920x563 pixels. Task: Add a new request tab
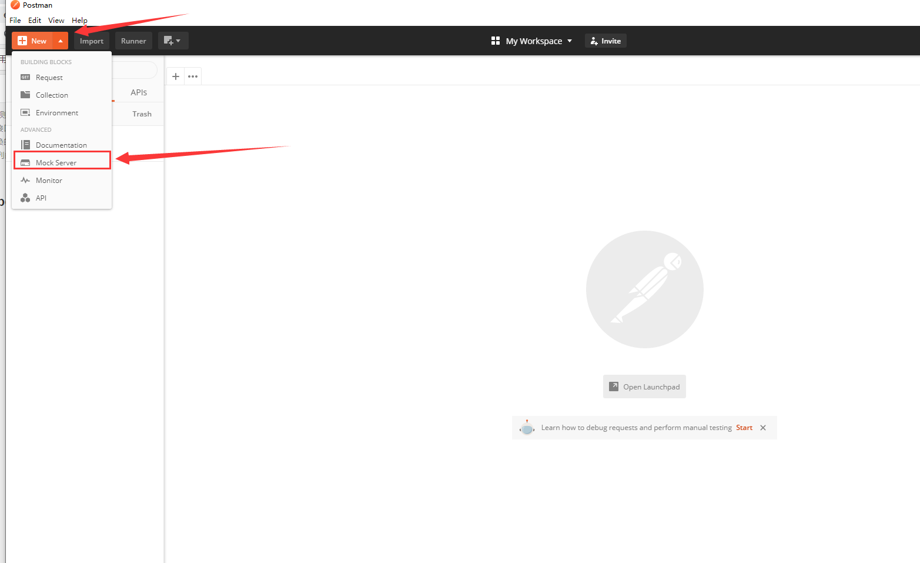click(176, 76)
